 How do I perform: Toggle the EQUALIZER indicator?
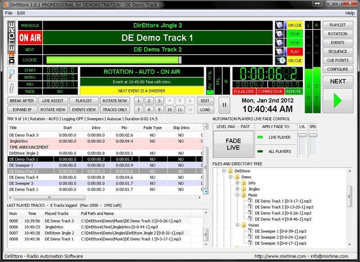pyautogui.click(x=244, y=92)
